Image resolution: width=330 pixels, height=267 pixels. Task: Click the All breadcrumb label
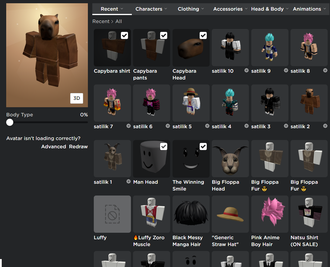tap(119, 21)
